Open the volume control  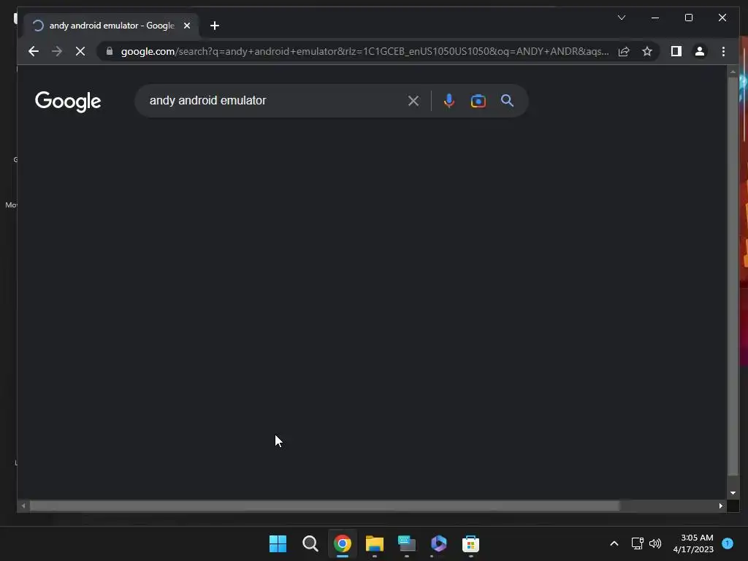(x=655, y=543)
